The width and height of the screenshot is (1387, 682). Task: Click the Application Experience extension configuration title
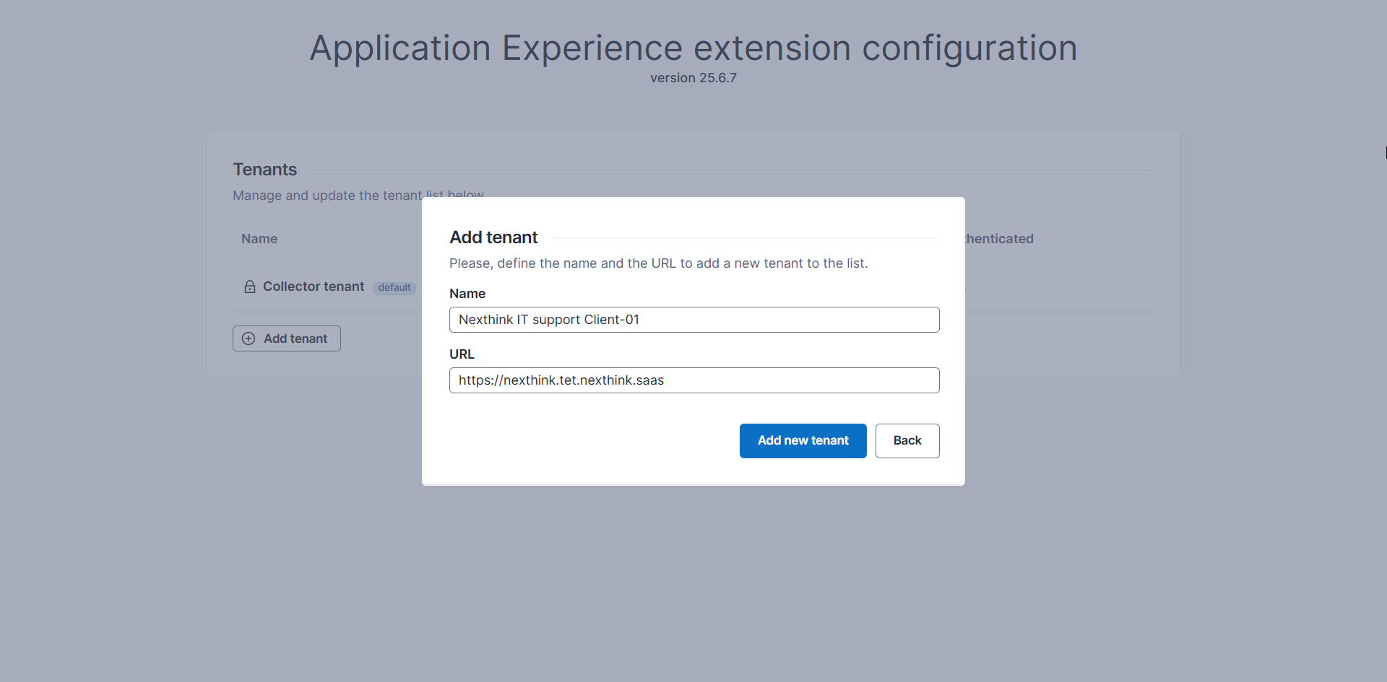[693, 48]
